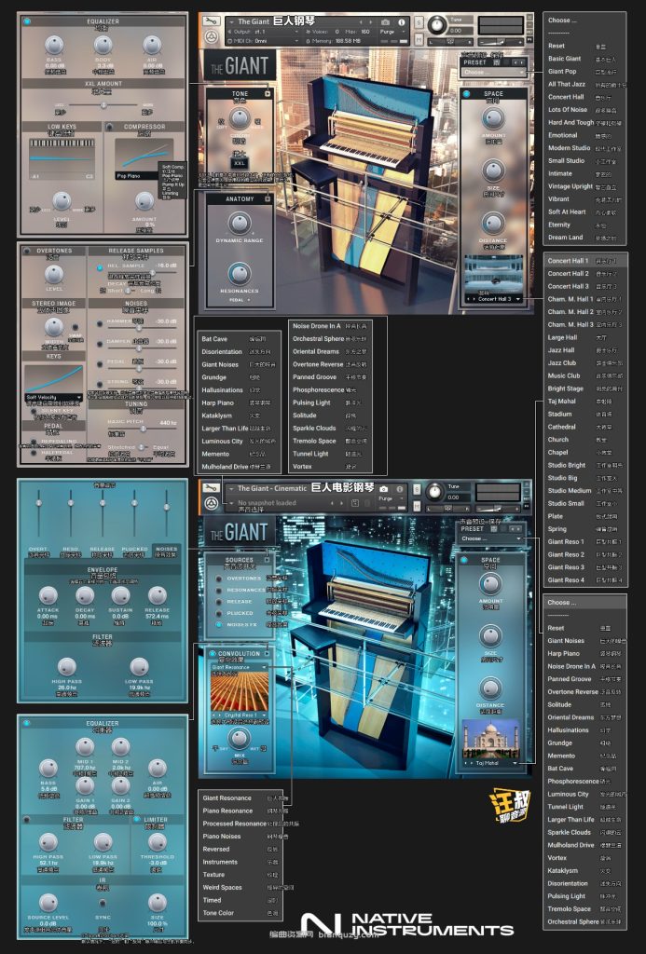This screenshot has height=954, width=646.
Task: Select RELEASE tab in Cinematic mixer
Action: [x=103, y=549]
